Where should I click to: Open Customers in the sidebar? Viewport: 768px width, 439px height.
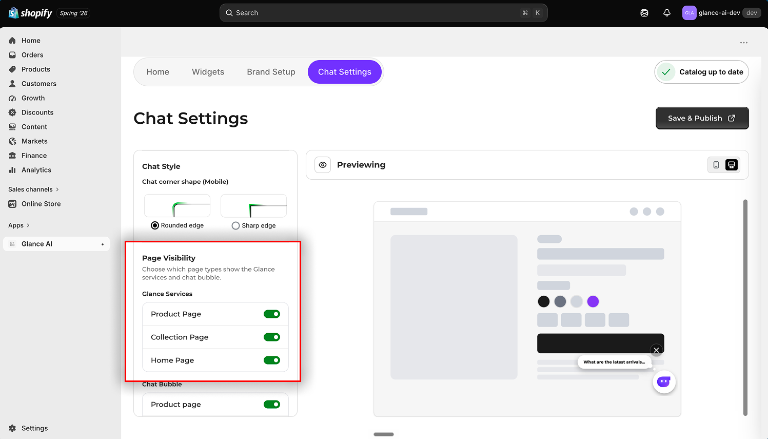coord(39,84)
